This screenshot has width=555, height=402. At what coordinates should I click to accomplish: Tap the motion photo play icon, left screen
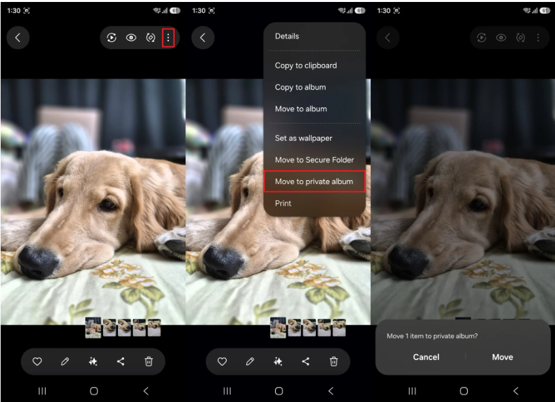[112, 38]
